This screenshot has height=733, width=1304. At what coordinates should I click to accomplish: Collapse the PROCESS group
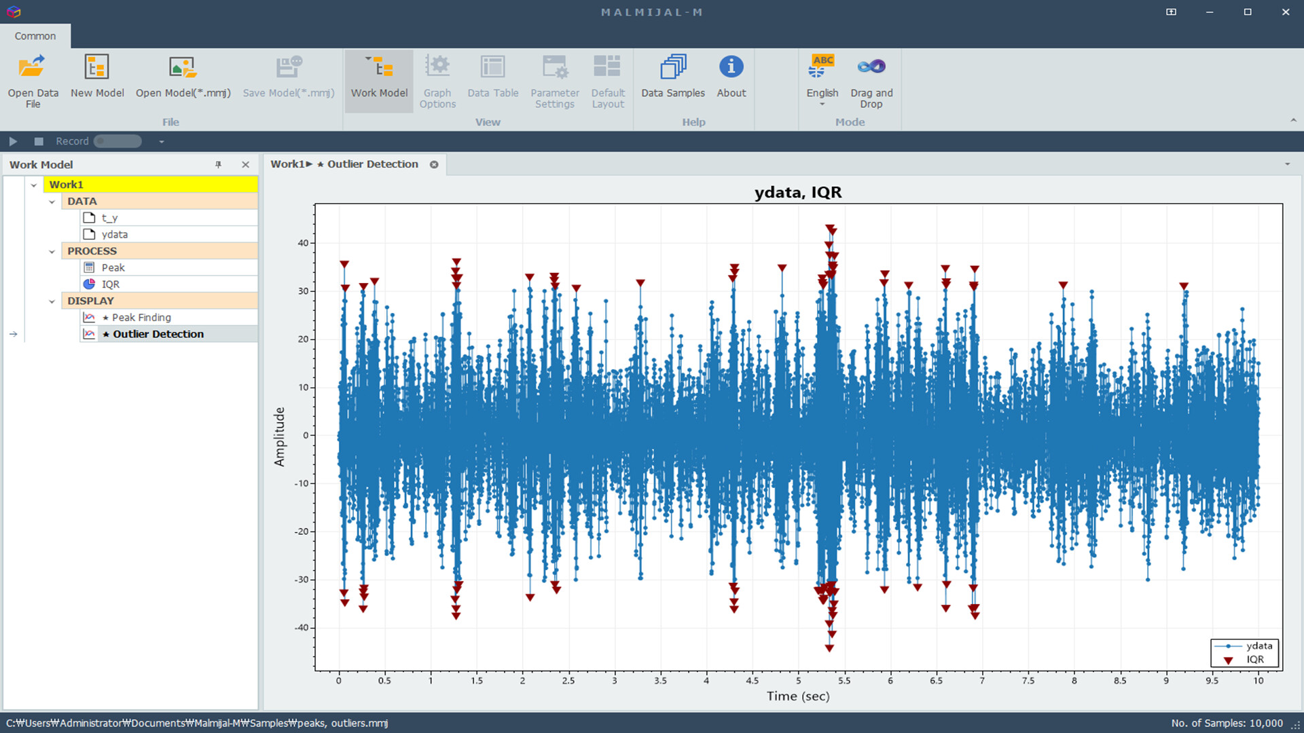coord(52,251)
